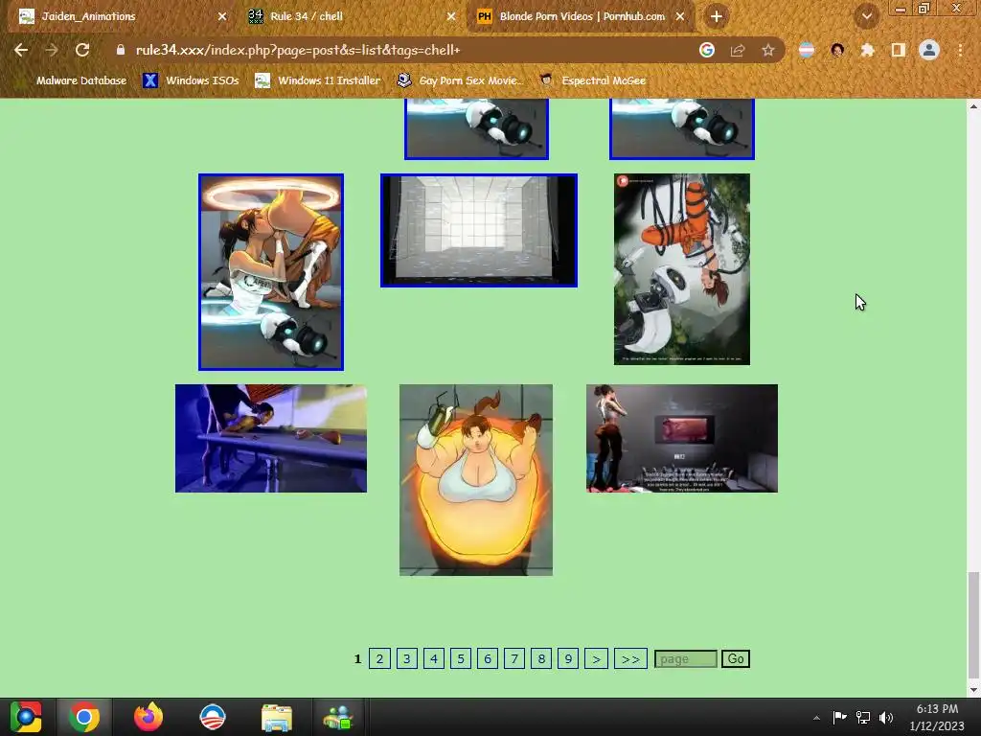
Task: Go to results page 4
Action: coord(434,659)
